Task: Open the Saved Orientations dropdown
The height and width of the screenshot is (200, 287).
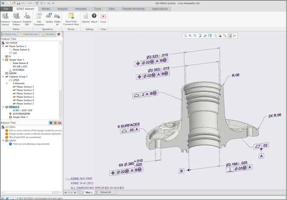Action: pyautogui.click(x=215, y=36)
